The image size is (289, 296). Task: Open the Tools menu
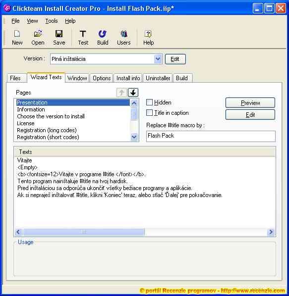point(52,21)
